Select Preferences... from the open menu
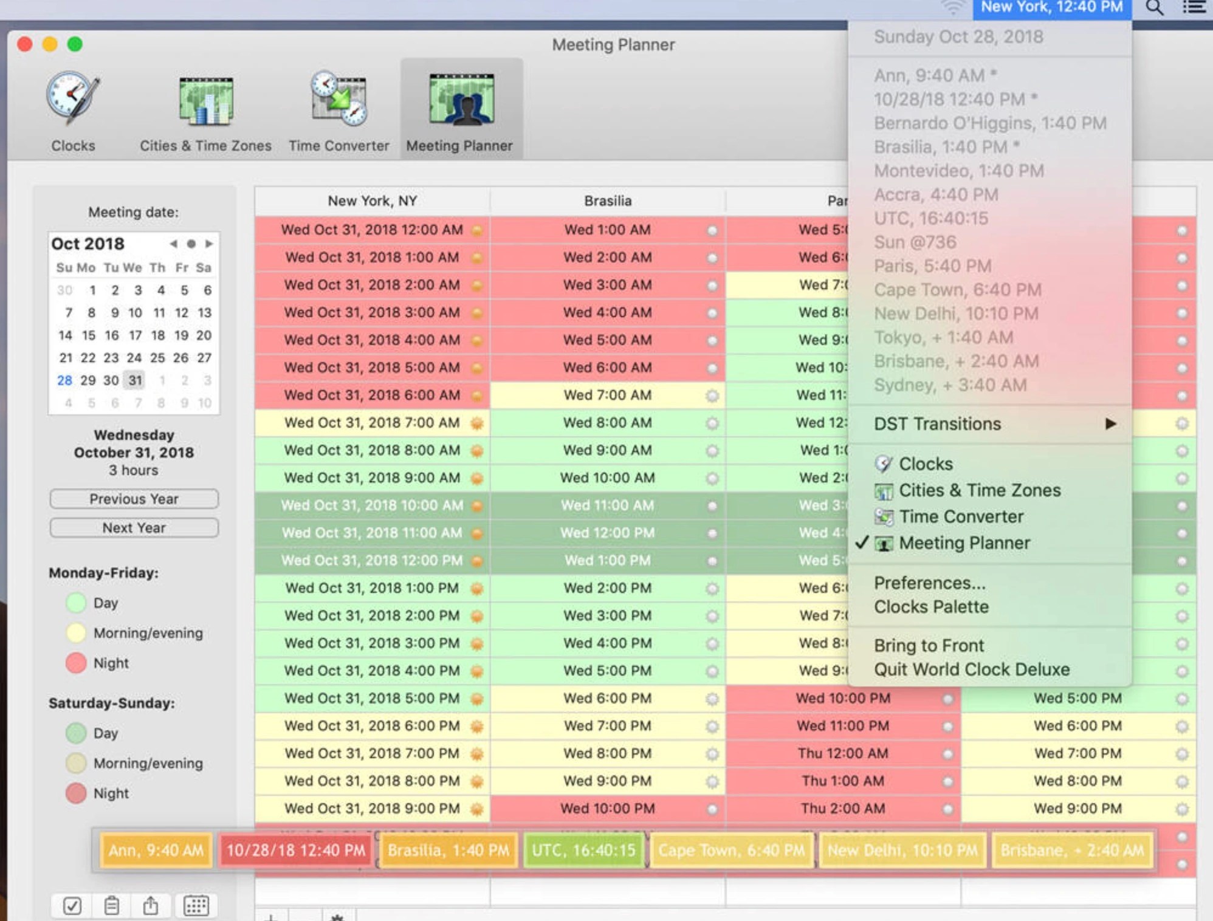The image size is (1213, 921). tap(930, 583)
